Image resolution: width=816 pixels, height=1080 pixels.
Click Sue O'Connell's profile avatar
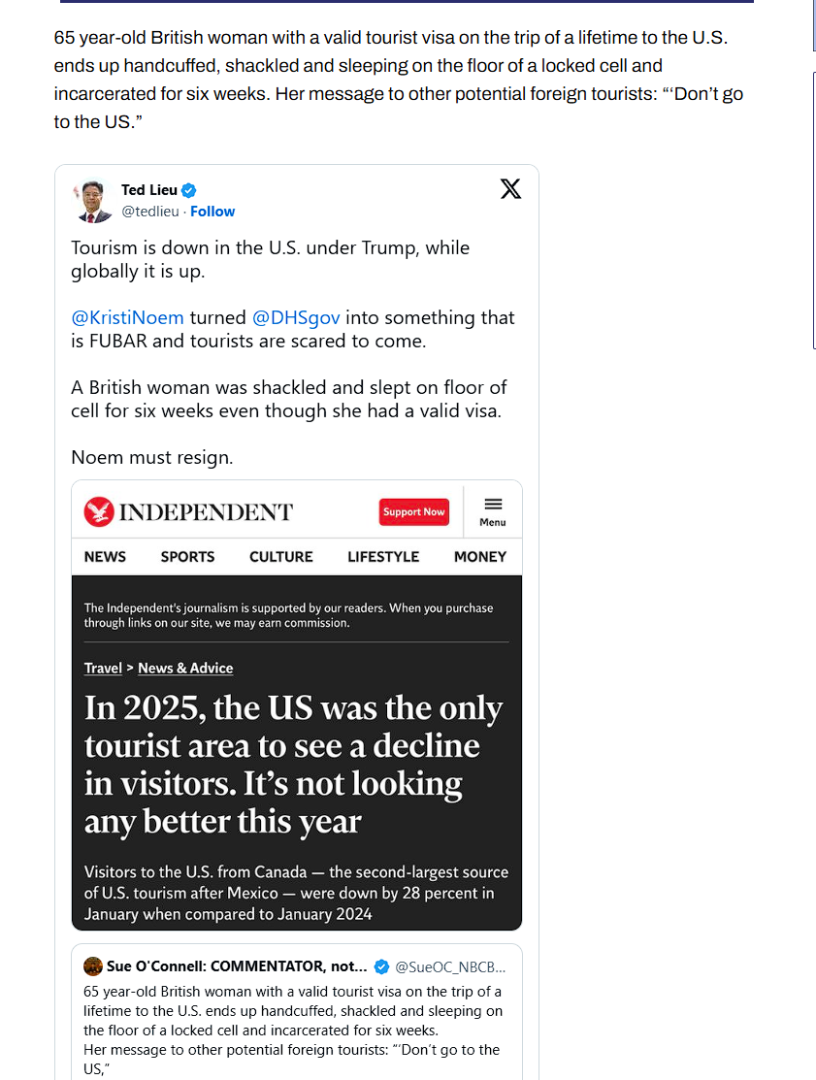(x=93, y=966)
